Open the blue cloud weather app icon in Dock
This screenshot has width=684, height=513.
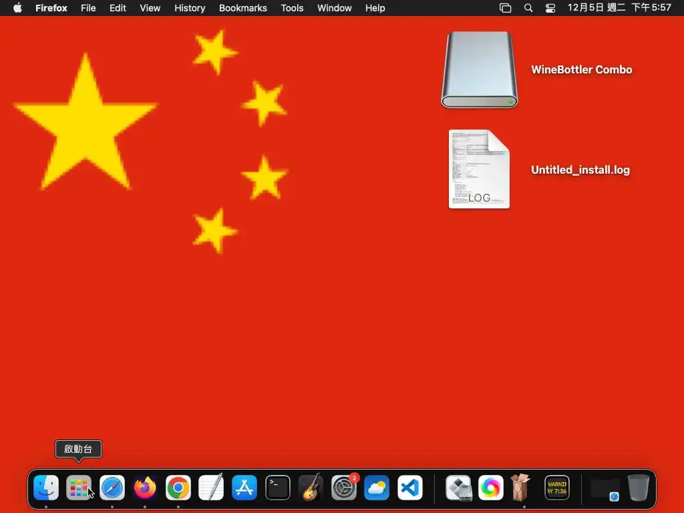[377, 487]
